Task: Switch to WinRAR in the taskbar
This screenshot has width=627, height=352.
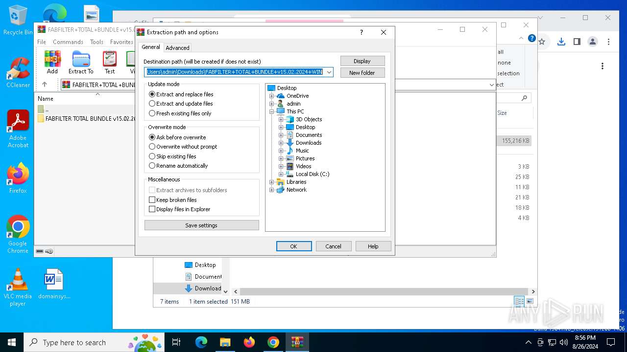Action: (x=297, y=342)
